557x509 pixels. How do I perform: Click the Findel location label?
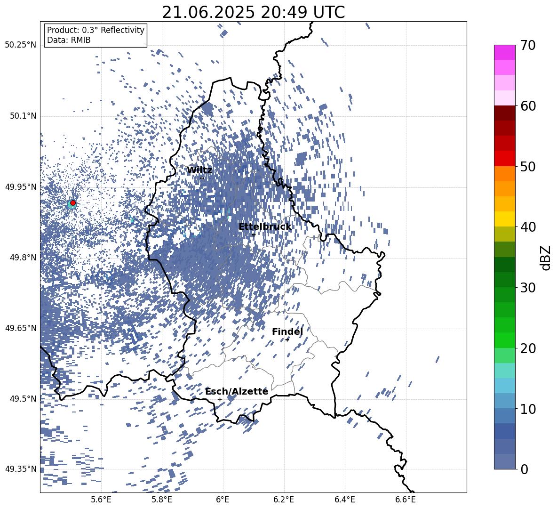[287, 331]
